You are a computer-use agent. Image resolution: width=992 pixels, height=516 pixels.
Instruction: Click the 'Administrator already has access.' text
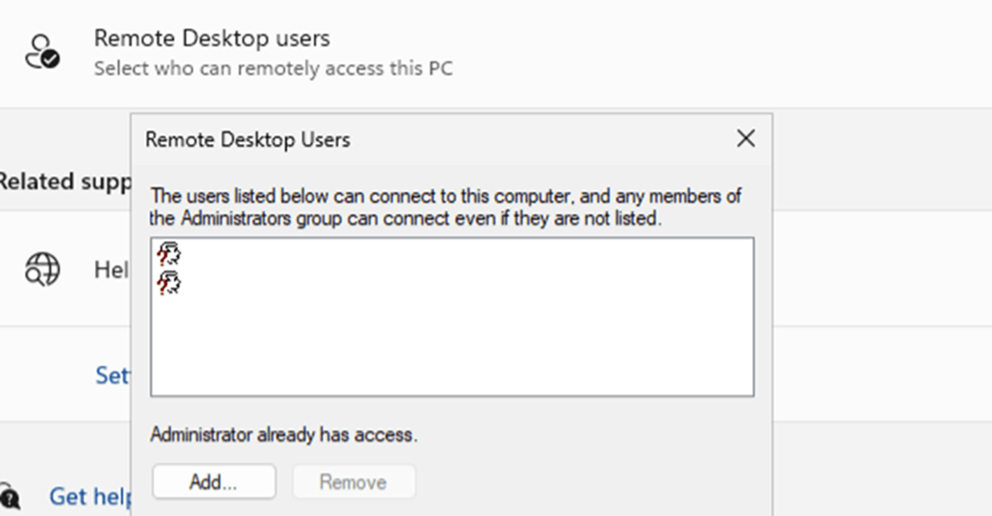click(284, 434)
